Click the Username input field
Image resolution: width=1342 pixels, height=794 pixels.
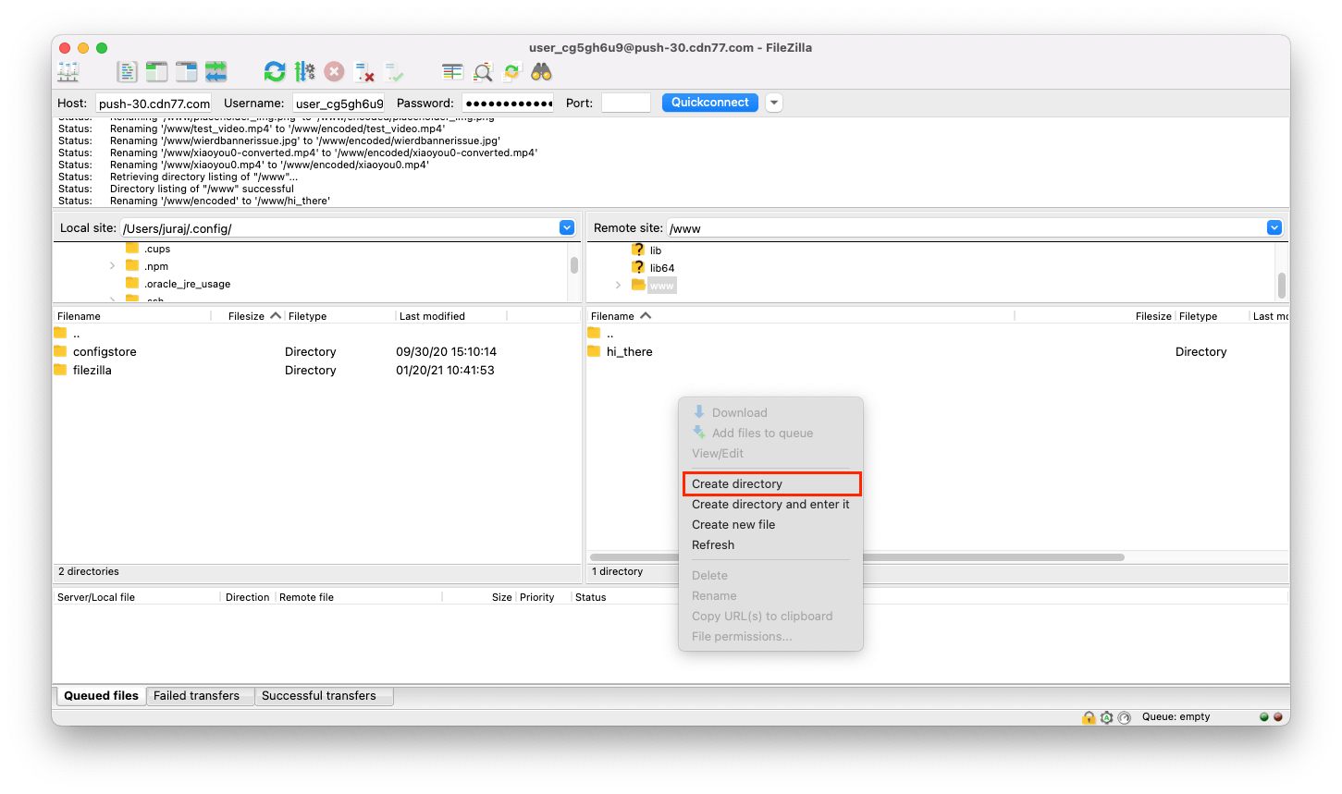[x=339, y=104]
